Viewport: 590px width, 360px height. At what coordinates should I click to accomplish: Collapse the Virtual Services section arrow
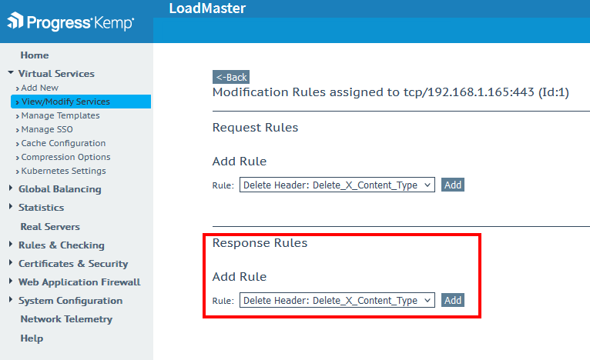[11, 72]
